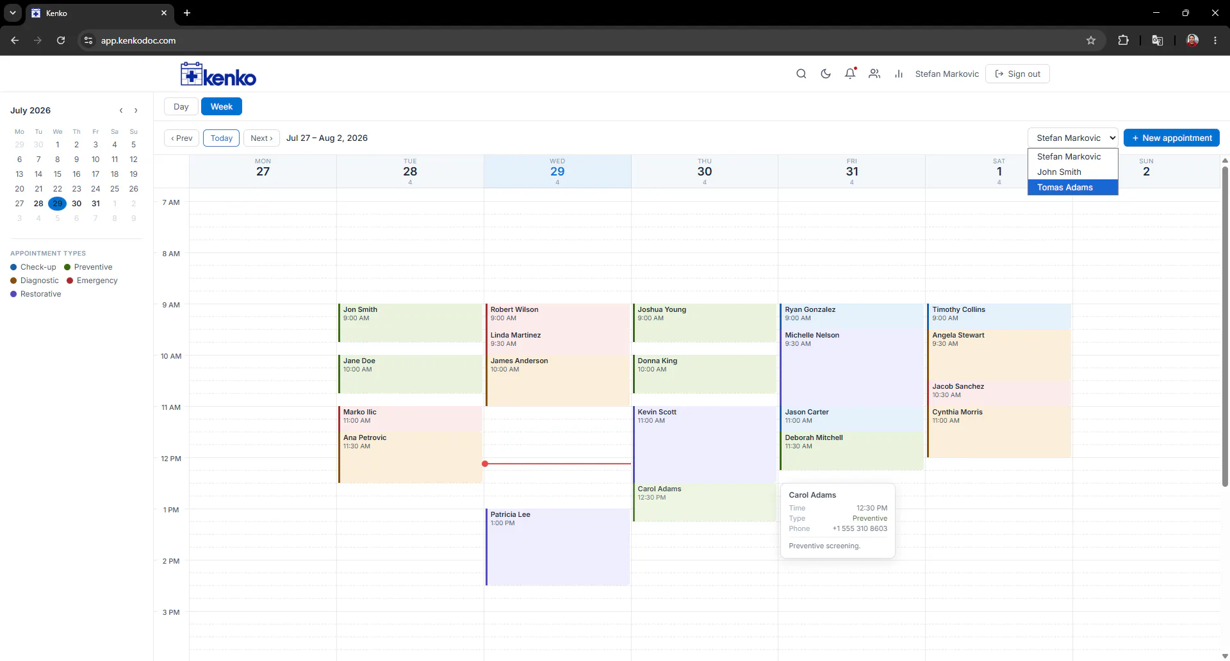Jump to Today

click(x=222, y=138)
